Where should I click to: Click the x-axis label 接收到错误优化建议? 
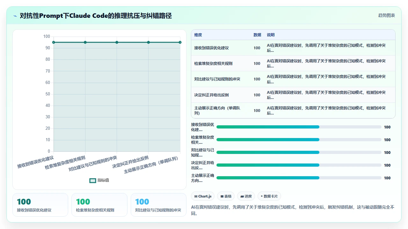35,162
